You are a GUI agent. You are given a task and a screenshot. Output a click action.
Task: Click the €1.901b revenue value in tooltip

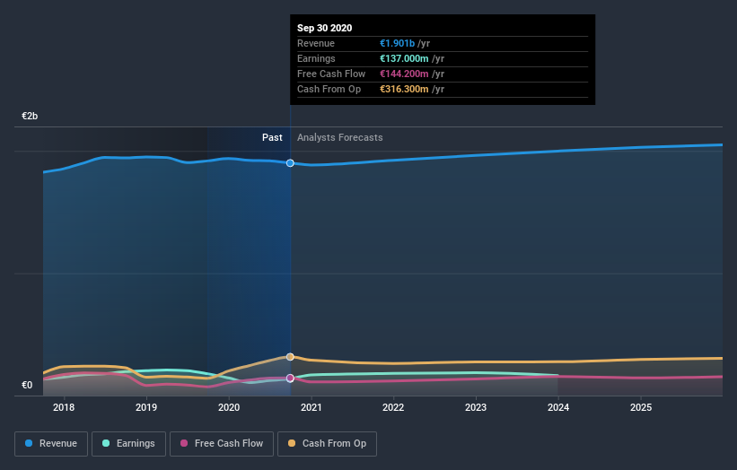click(397, 43)
